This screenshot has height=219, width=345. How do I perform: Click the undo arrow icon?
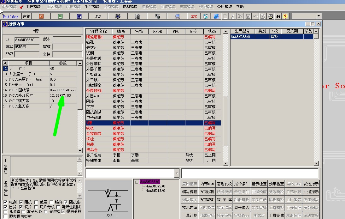point(255,16)
